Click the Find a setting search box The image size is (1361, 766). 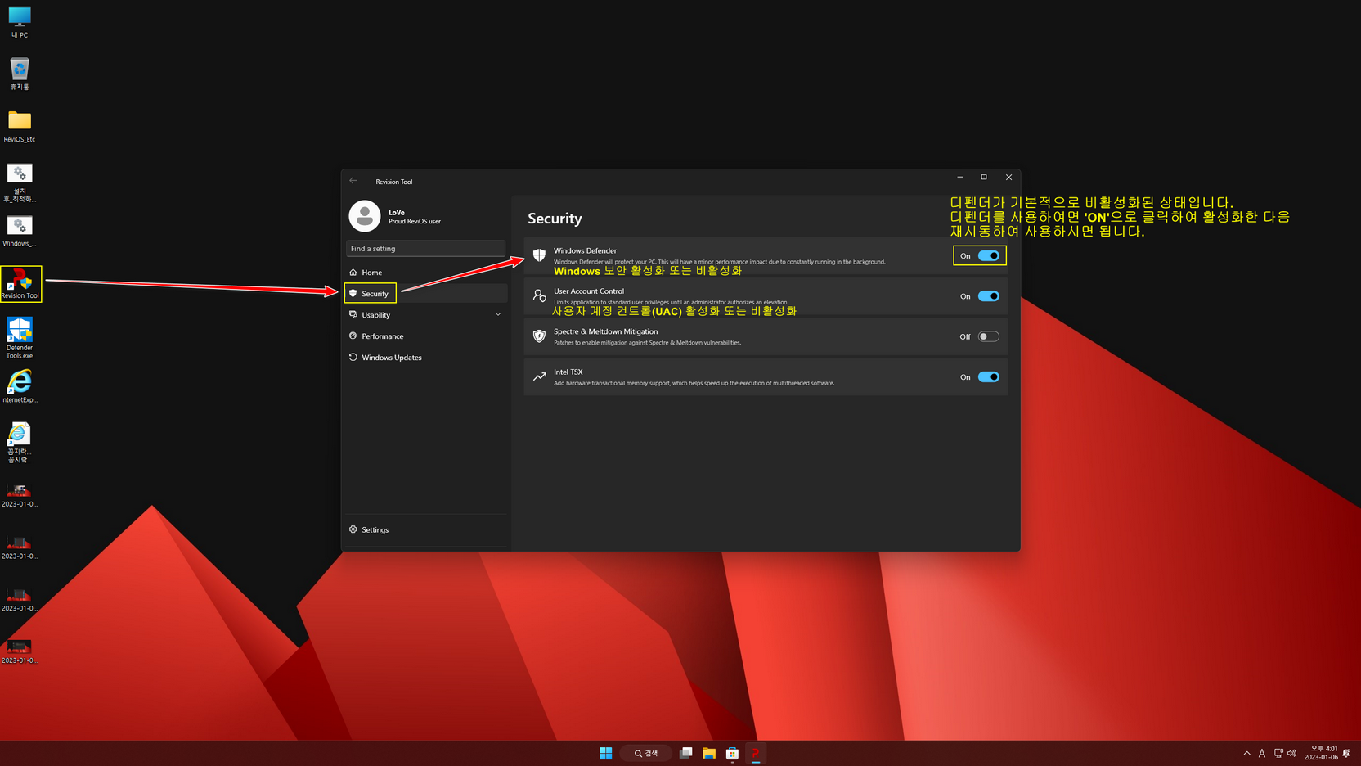coord(425,248)
